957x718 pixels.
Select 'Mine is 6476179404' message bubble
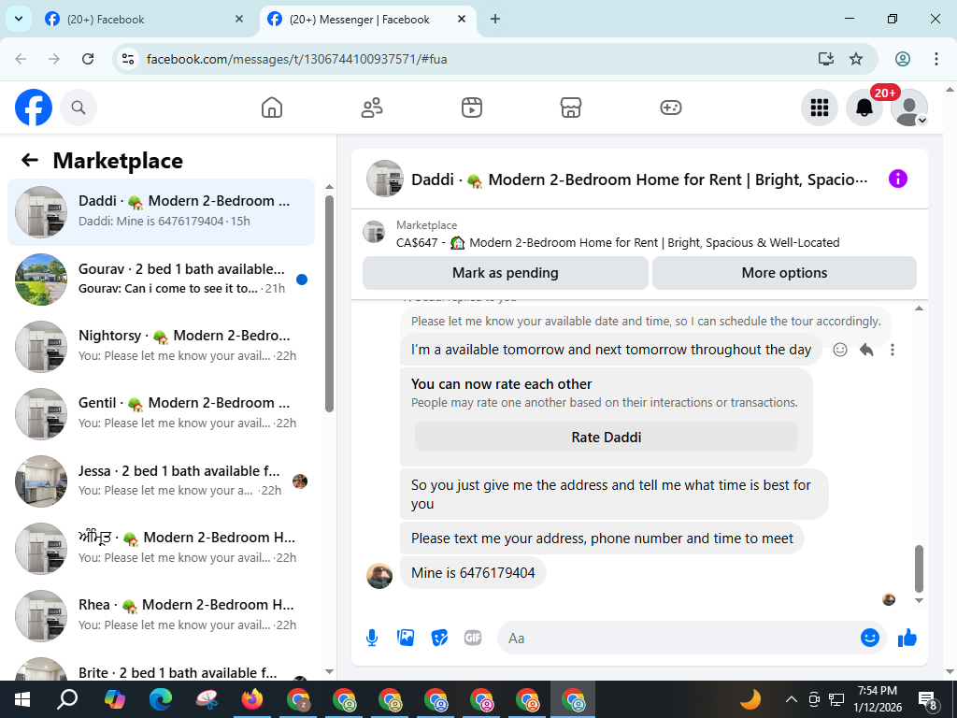click(473, 573)
